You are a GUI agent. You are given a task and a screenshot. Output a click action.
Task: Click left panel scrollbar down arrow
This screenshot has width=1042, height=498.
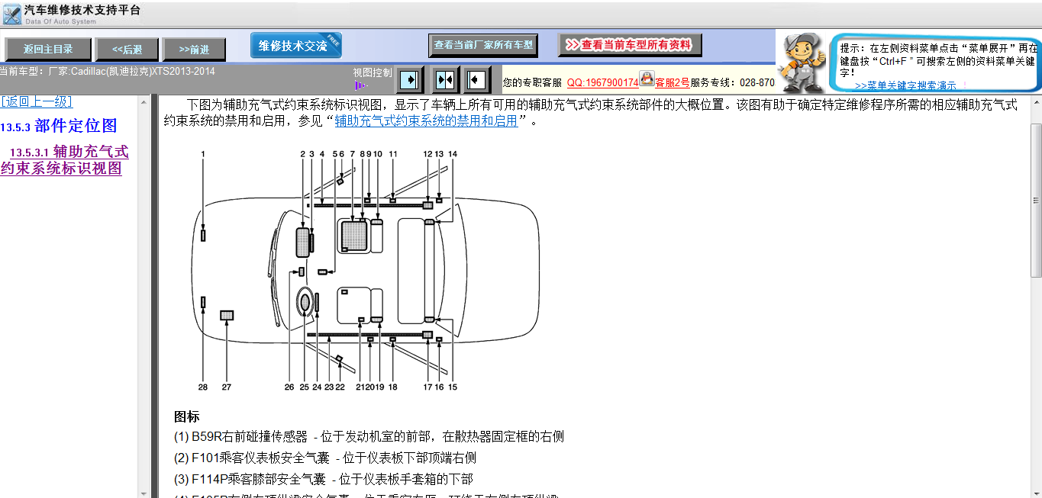coord(144,492)
